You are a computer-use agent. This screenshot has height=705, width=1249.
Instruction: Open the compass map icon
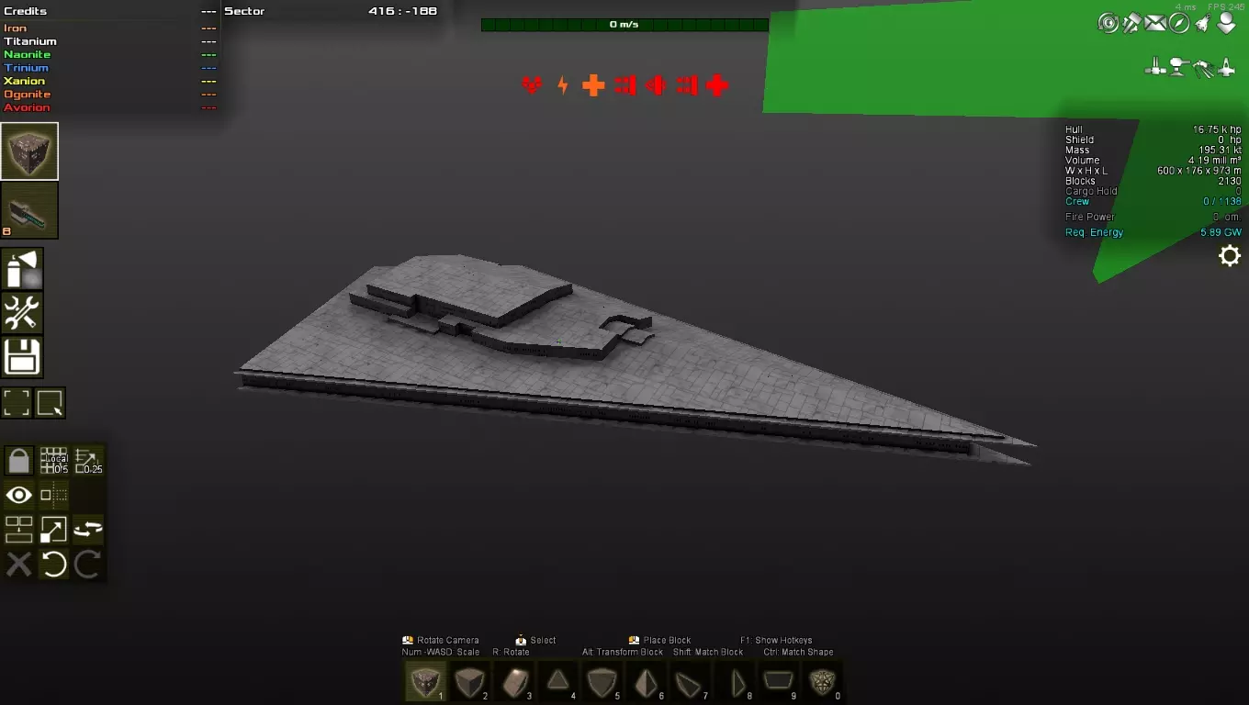coord(1179,23)
